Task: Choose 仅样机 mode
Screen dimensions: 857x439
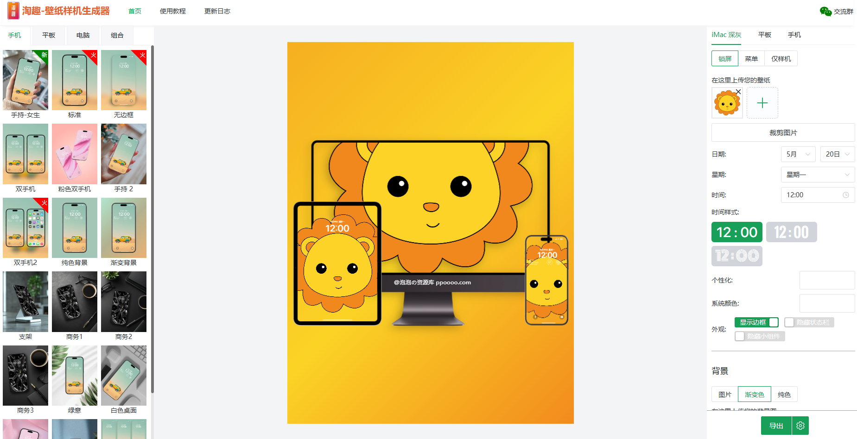Action: pyautogui.click(x=781, y=59)
